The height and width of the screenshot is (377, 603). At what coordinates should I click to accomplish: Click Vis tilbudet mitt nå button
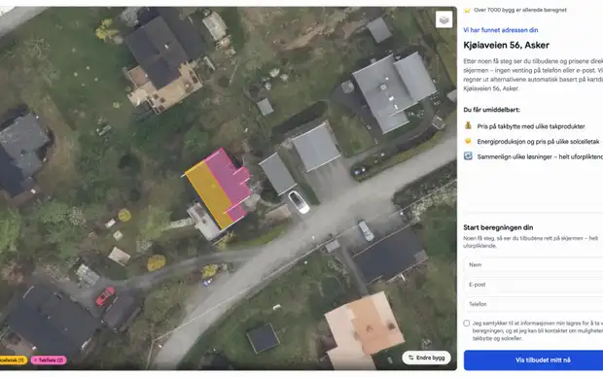pos(533,360)
